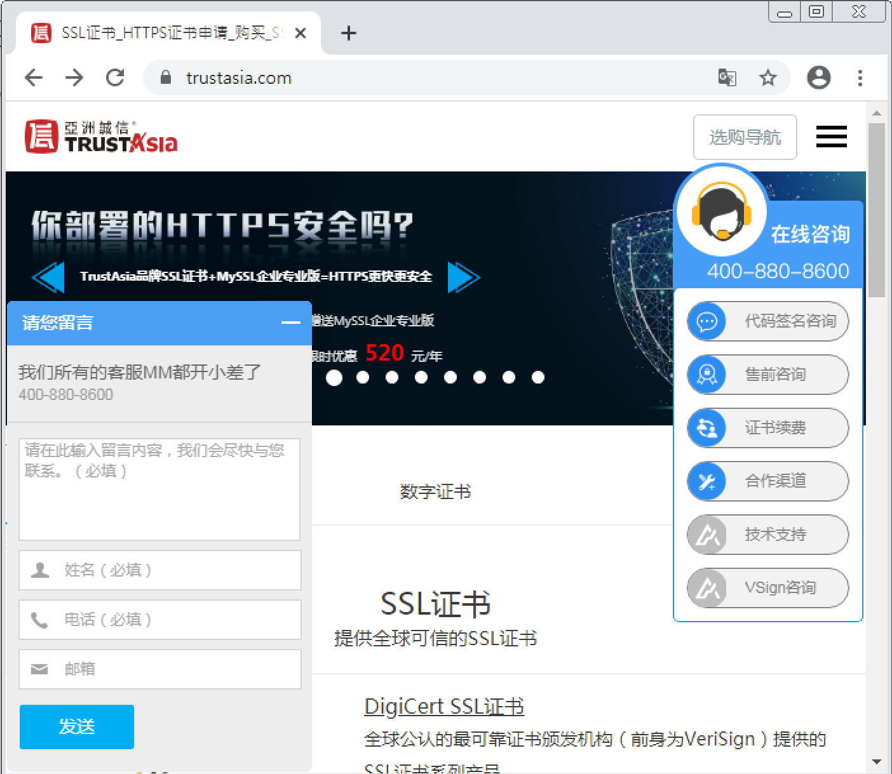The width and height of the screenshot is (892, 774).
Task: Click the 售前咨询 badge icon
Action: click(x=706, y=375)
